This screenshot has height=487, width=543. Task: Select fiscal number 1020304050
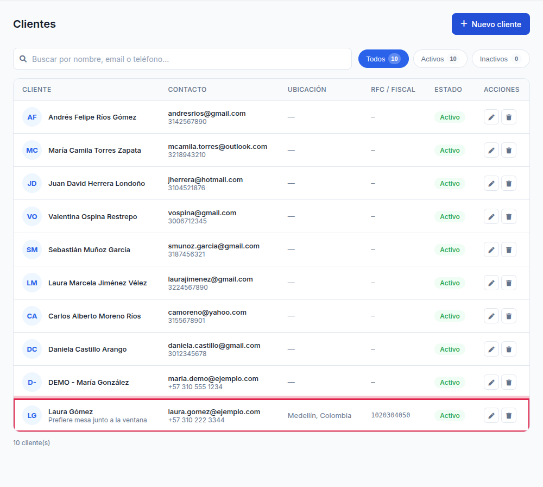pyautogui.click(x=390, y=415)
